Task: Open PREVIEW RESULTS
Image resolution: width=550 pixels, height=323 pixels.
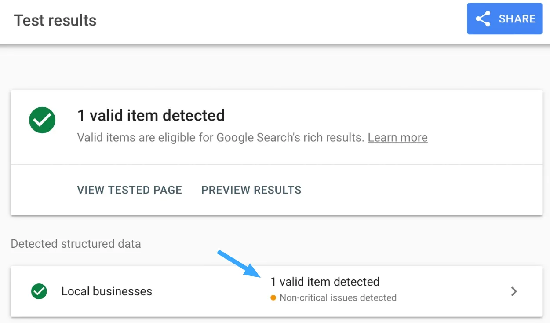Action: click(x=251, y=190)
